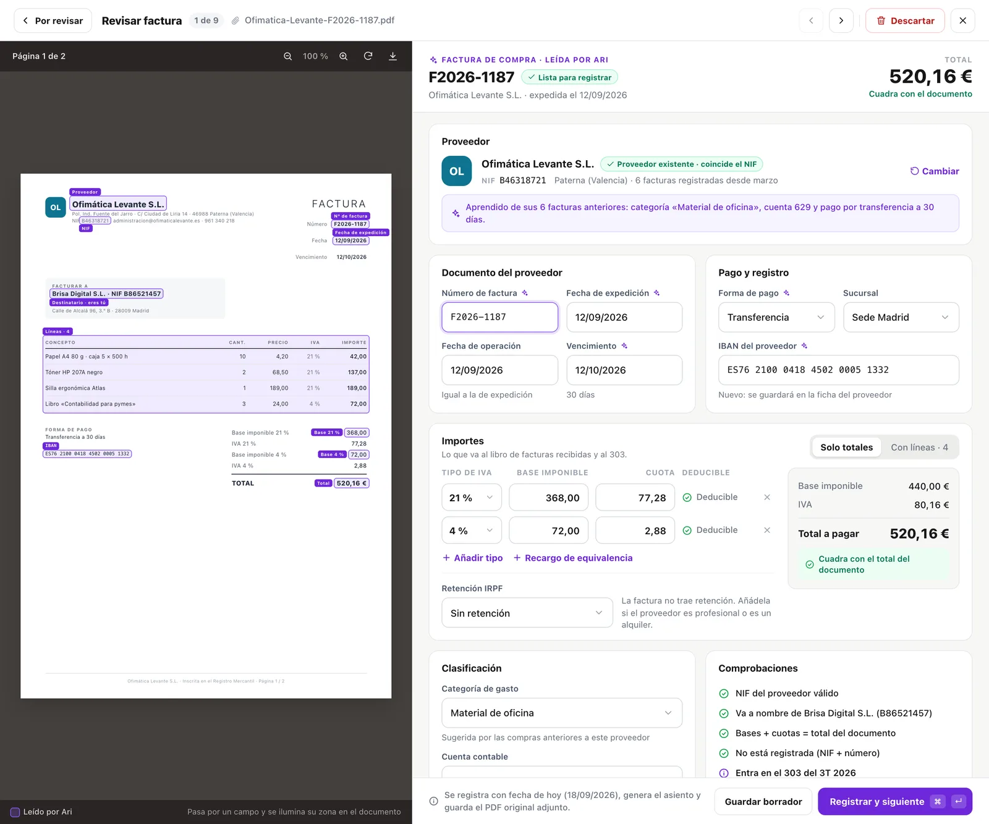Open the Sucursal dropdown
This screenshot has height=824, width=989.
click(901, 317)
